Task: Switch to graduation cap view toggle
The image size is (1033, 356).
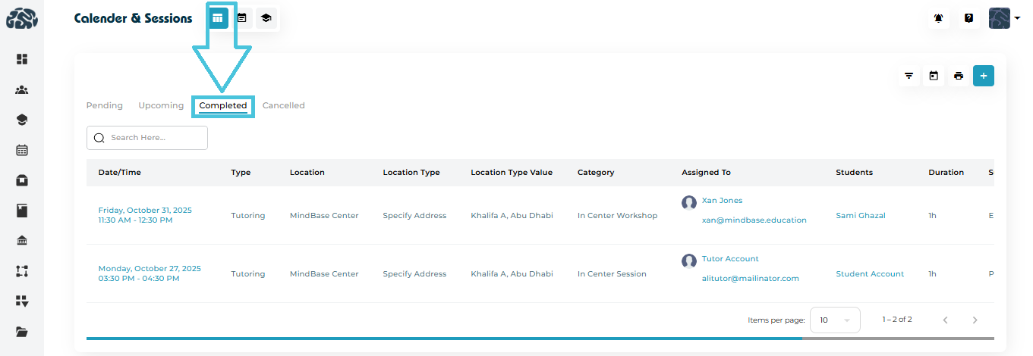Action: click(x=265, y=17)
